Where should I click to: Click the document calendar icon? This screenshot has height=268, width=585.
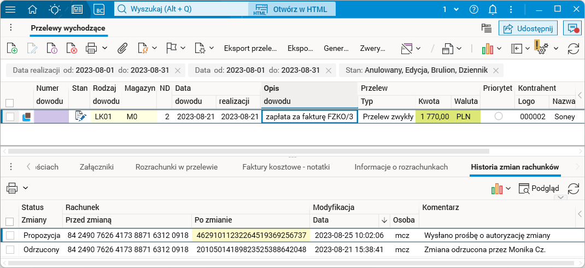447,48
